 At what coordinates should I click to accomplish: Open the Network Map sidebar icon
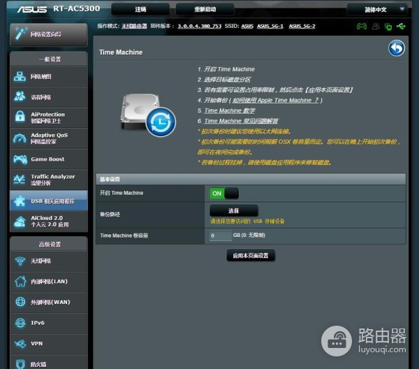(20, 76)
